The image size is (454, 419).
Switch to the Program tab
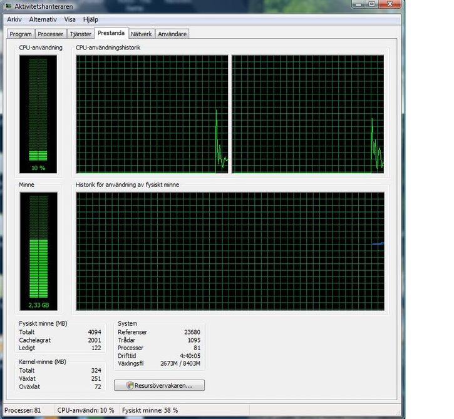(x=20, y=34)
